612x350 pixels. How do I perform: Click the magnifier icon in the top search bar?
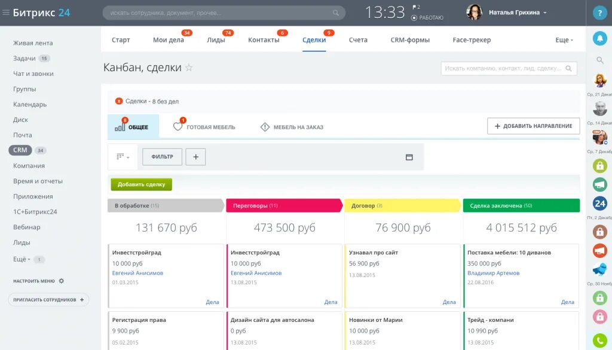pyautogui.click(x=336, y=13)
